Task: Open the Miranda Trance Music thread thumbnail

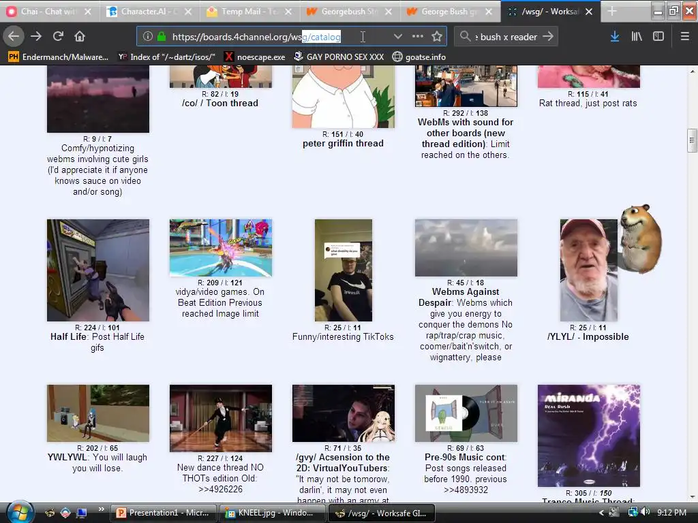Action: pyautogui.click(x=588, y=436)
